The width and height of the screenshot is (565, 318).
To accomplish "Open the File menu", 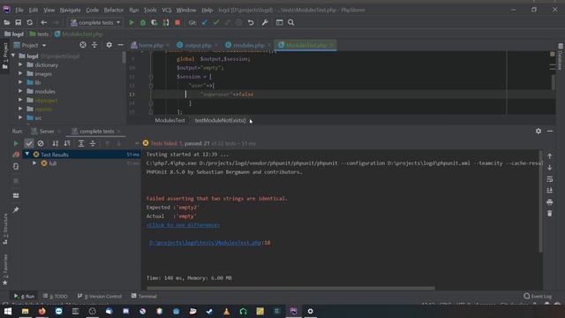I will click(x=19, y=10).
